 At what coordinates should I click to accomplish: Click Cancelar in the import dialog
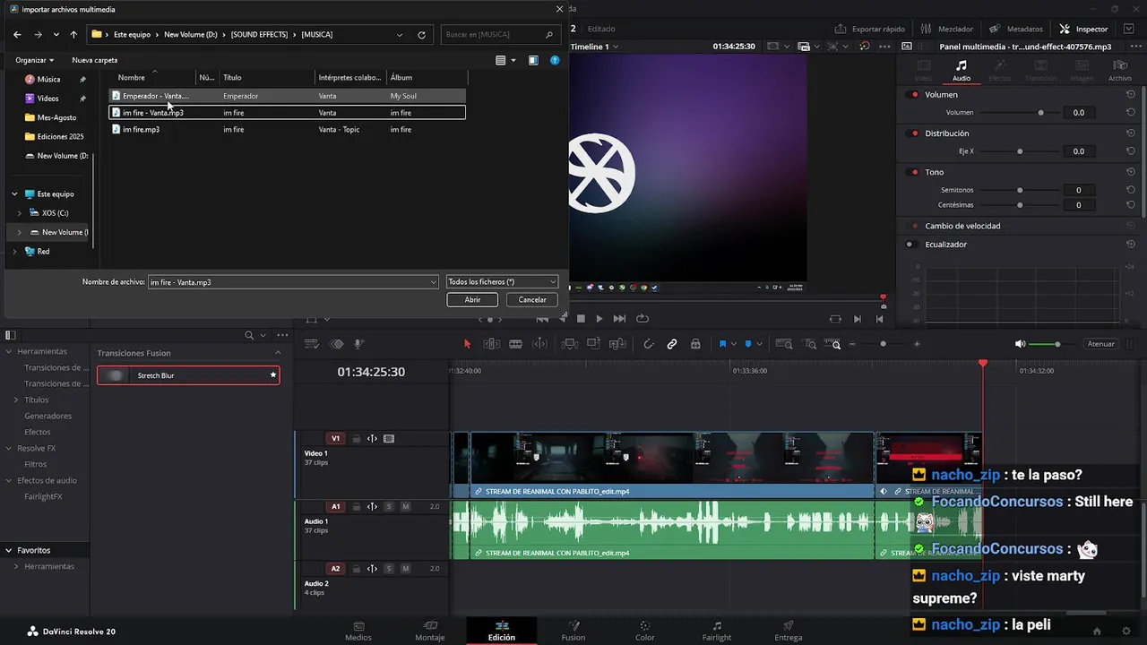(x=532, y=300)
